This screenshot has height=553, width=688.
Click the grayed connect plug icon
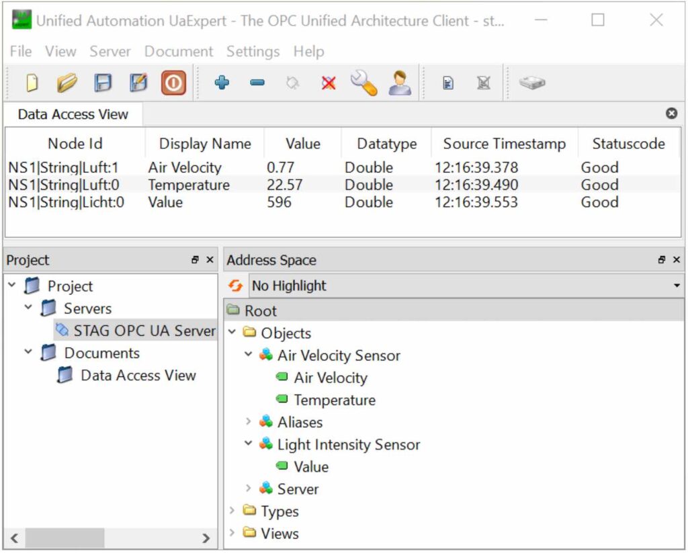click(293, 83)
